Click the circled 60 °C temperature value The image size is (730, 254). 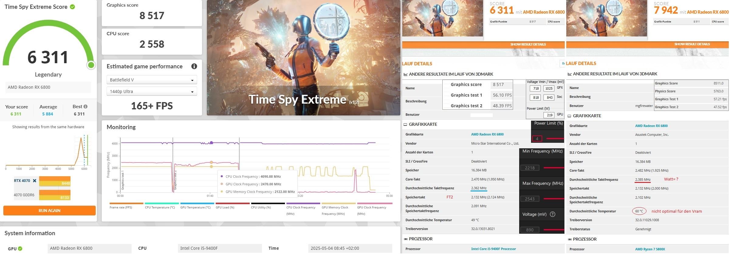coord(639,211)
